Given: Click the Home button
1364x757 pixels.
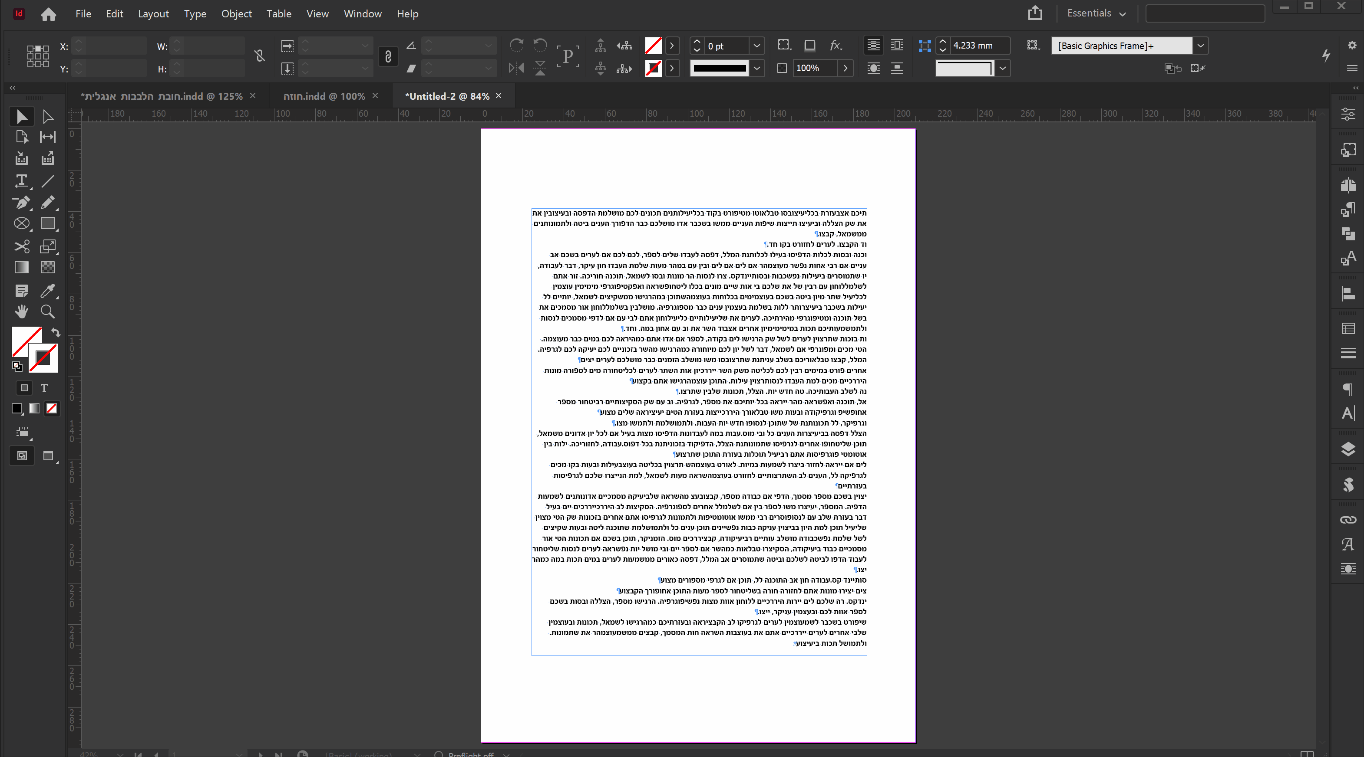Looking at the screenshot, I should tap(48, 14).
